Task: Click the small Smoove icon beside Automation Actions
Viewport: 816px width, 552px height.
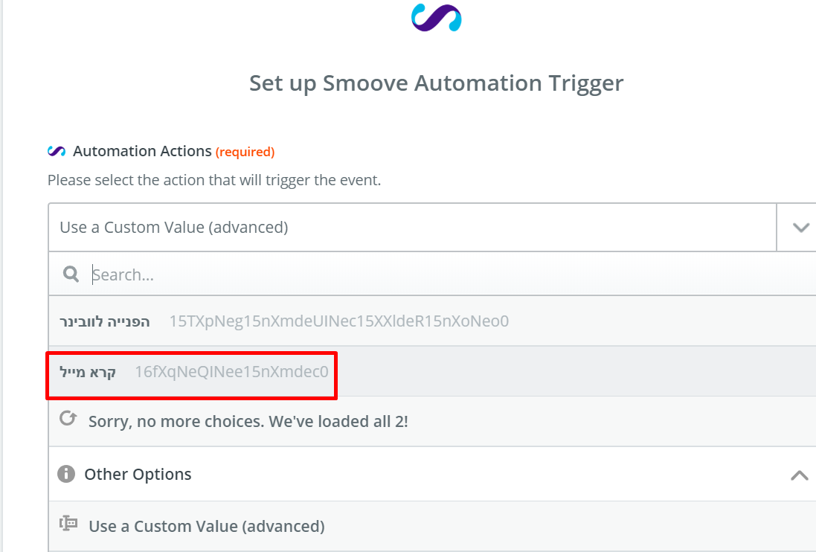Action: click(x=57, y=152)
